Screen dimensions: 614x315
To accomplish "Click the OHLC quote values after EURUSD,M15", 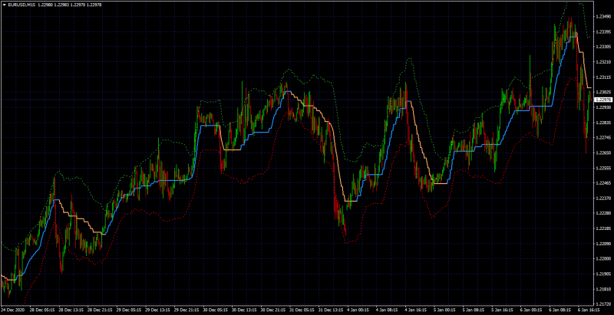I will 70,5.
